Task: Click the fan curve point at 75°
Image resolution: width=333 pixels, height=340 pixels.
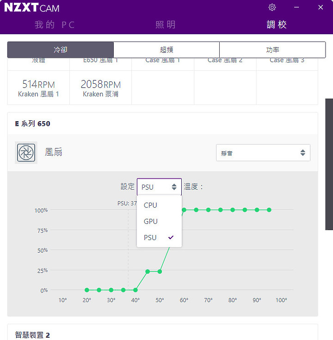Action: 221,210
